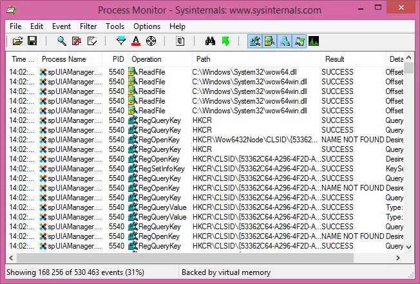This screenshot has width=420, height=284.
Task: Click the horizontal scrollbar right arrow
Action: (x=398, y=258)
